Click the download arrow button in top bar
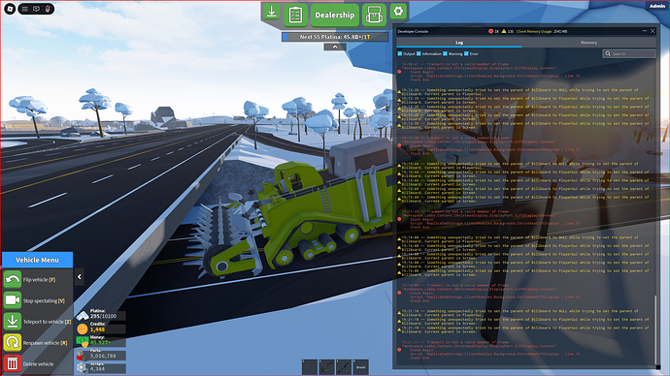The height and width of the screenshot is (376, 670). (x=272, y=12)
